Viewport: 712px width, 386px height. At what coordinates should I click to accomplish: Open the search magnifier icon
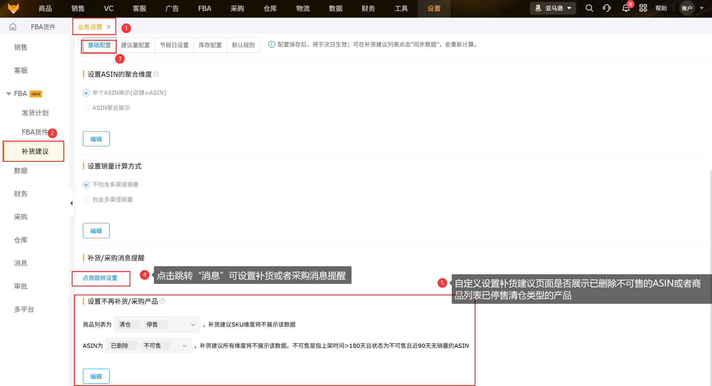(x=589, y=8)
